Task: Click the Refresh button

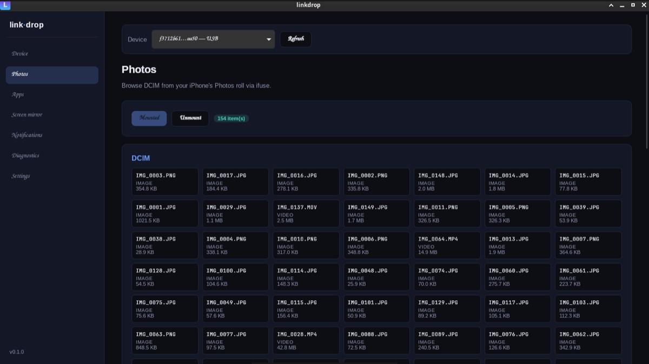Action: click(x=296, y=39)
